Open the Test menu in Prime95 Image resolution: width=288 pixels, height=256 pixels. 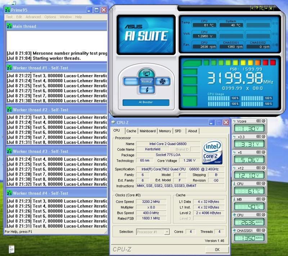point(9,17)
